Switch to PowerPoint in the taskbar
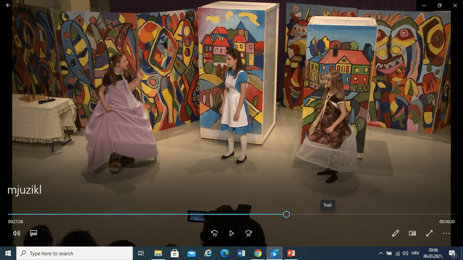The image size is (463, 260). tap(291, 253)
